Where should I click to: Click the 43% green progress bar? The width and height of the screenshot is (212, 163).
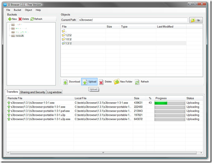[170, 103]
